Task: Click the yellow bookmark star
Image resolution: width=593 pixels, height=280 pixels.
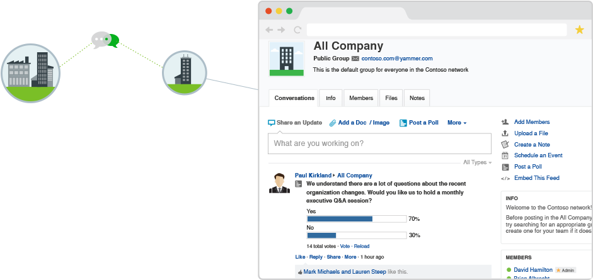Action: 579,30
